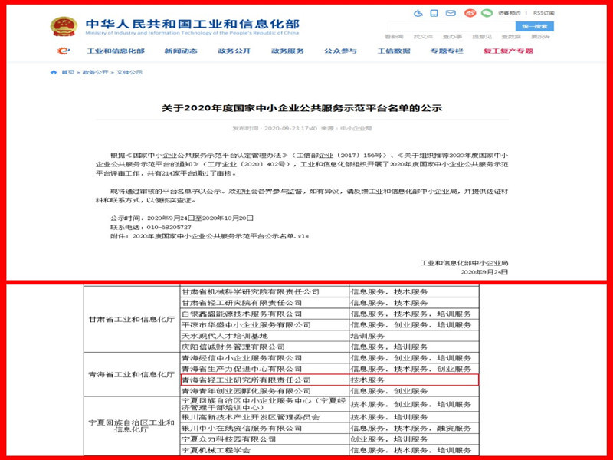This screenshot has height=460, width=613.
Task: Click the 创业服务、培训服务 cell for 宁夏众力科技园有限公司
Action: pyautogui.click(x=414, y=439)
